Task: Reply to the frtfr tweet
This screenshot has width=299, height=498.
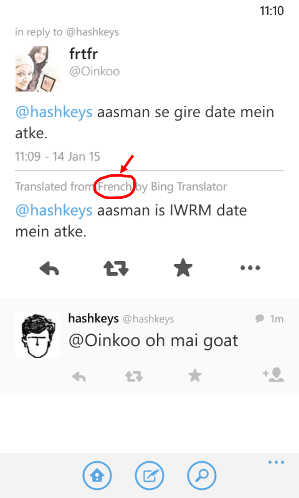Action: pyautogui.click(x=49, y=268)
